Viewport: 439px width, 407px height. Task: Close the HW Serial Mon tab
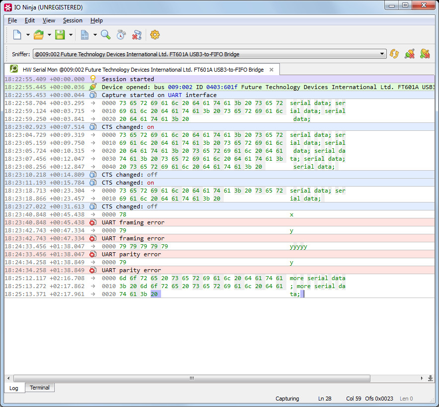pos(271,70)
